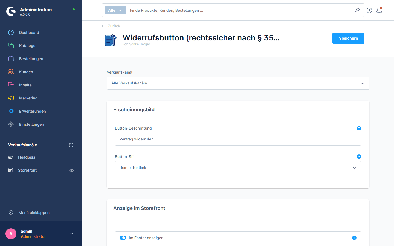Viewport: 394px width, 246px height.
Task: Click the Verkaufskanäle section header
Action: pyautogui.click(x=23, y=145)
